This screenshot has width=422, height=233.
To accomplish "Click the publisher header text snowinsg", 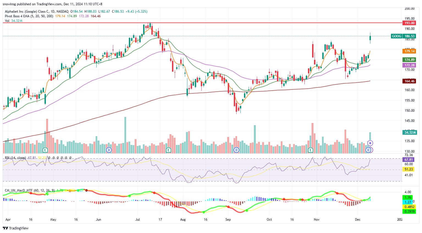I will (10, 4).
